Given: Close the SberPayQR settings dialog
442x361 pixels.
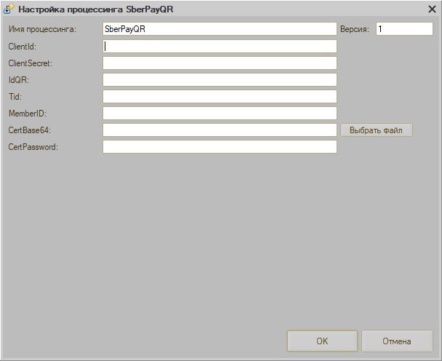Looking at the screenshot, I should click(431, 9).
